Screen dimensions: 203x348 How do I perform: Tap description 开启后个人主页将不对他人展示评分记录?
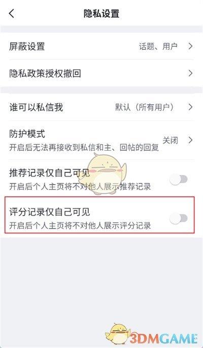(x=80, y=225)
